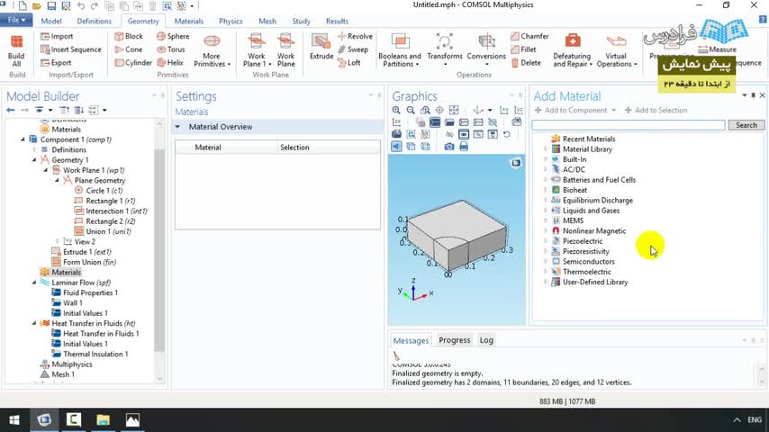Switch to the YZ view

[x=519, y=111]
